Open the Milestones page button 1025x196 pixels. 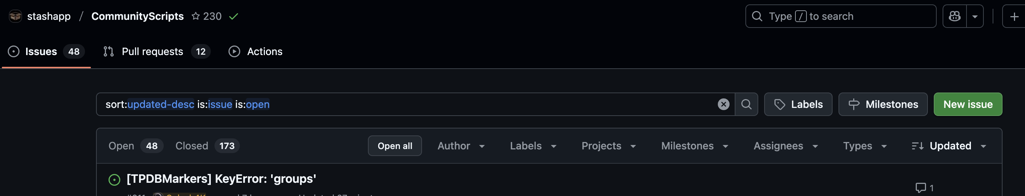point(883,104)
